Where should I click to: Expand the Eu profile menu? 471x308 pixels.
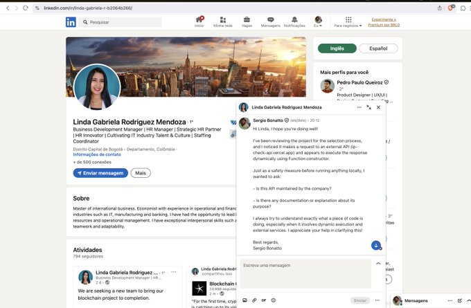click(318, 22)
